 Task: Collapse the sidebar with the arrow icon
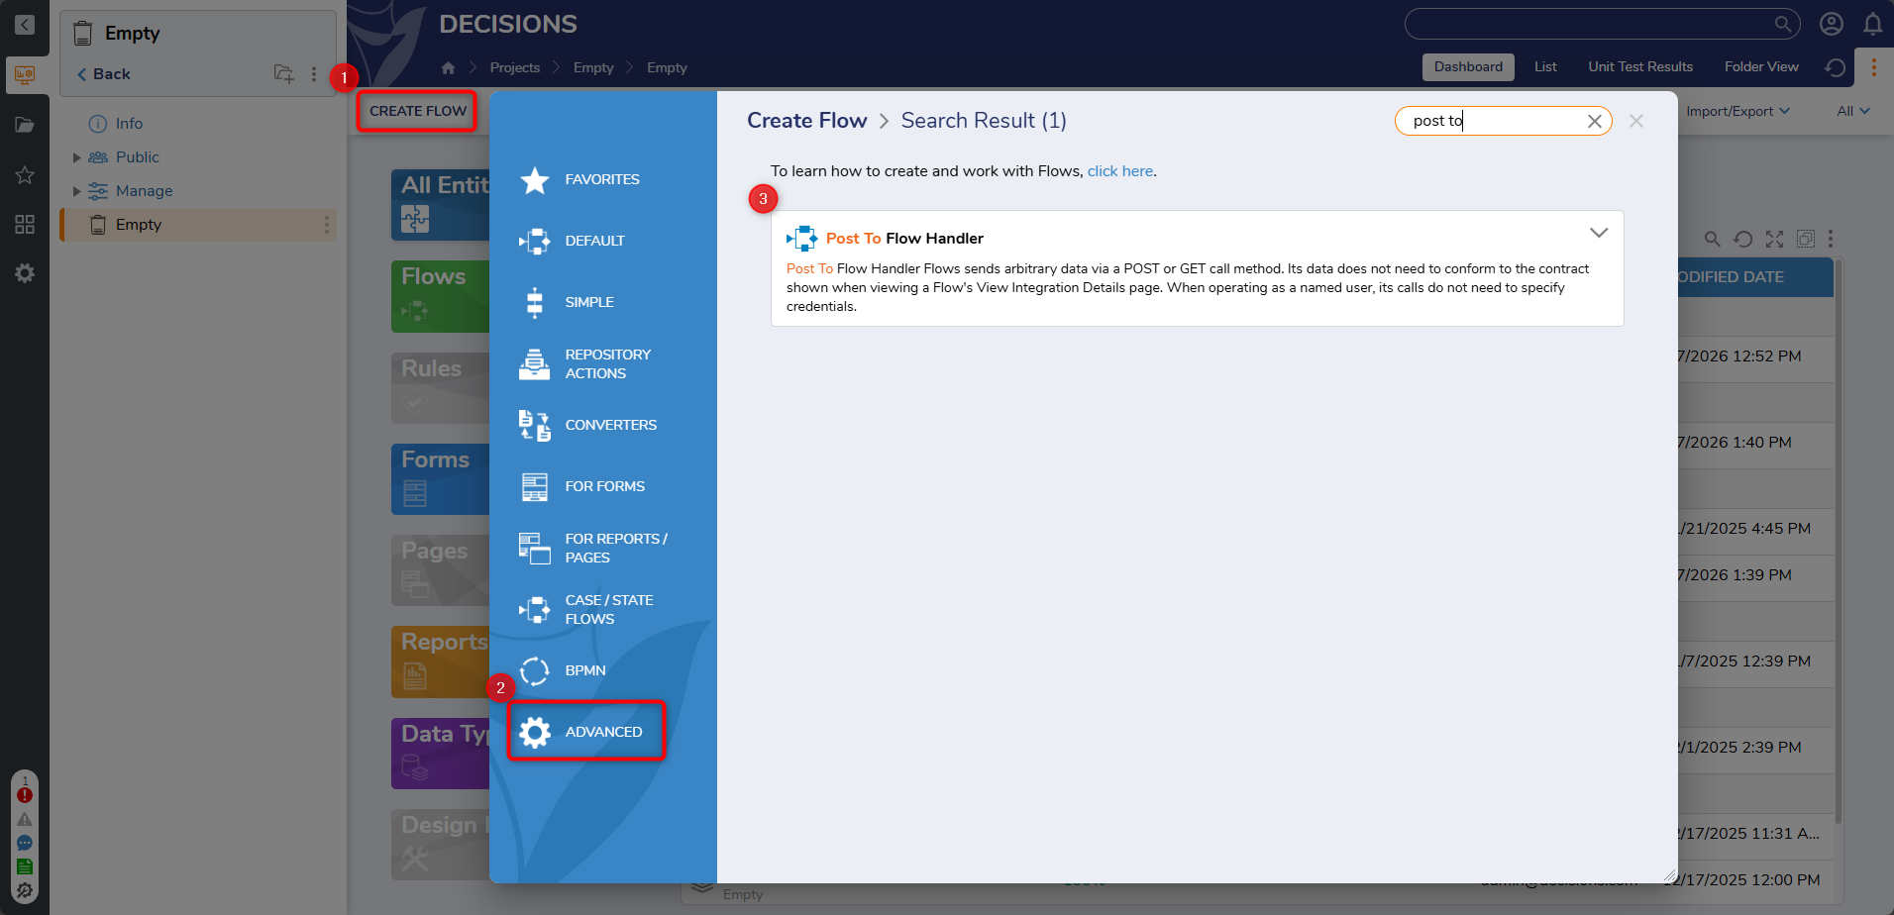[x=25, y=25]
